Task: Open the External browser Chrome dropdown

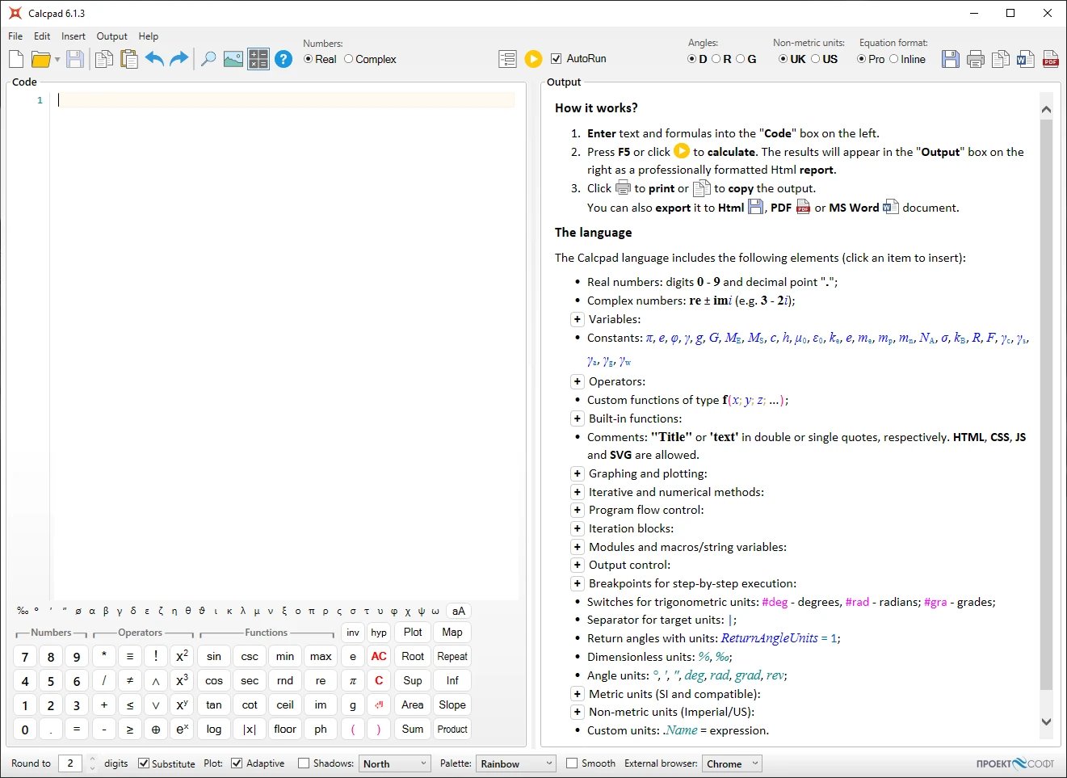Action: 733,763
